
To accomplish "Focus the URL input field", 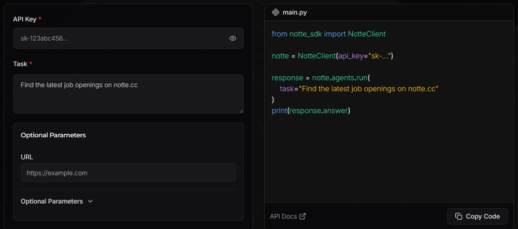I will [x=128, y=173].
